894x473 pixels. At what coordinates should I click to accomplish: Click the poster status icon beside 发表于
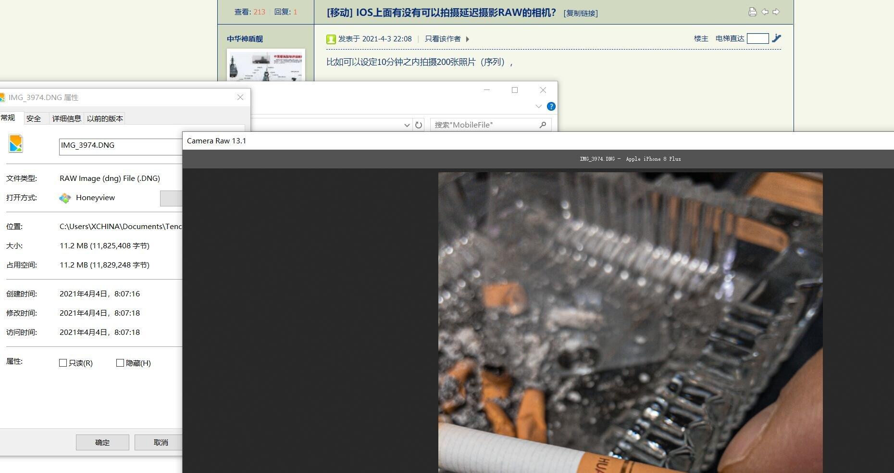[331, 39]
